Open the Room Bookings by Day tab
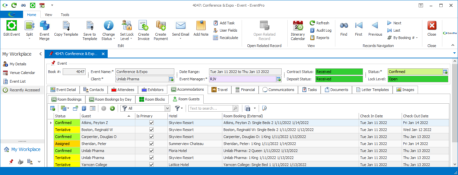 pos(110,99)
